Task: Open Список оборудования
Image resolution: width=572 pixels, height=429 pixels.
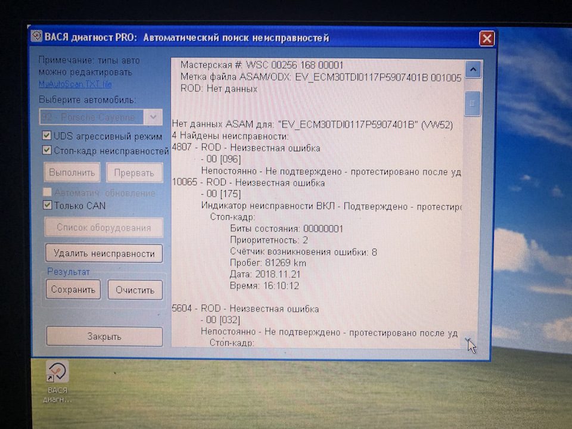Action: [104, 228]
